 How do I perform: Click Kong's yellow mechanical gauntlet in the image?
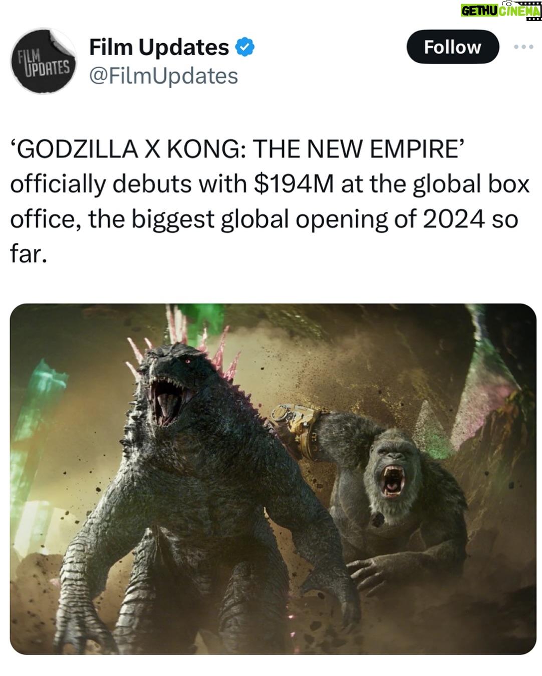(296, 431)
